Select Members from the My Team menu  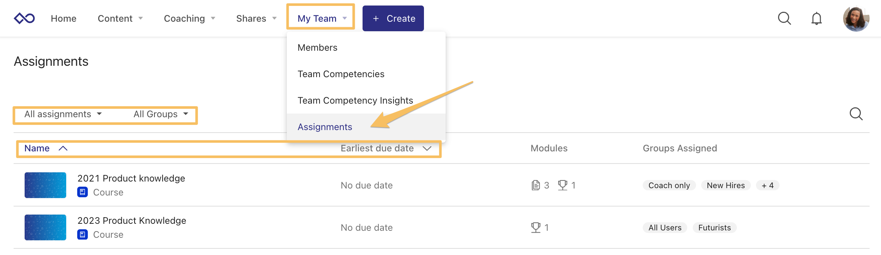tap(317, 47)
